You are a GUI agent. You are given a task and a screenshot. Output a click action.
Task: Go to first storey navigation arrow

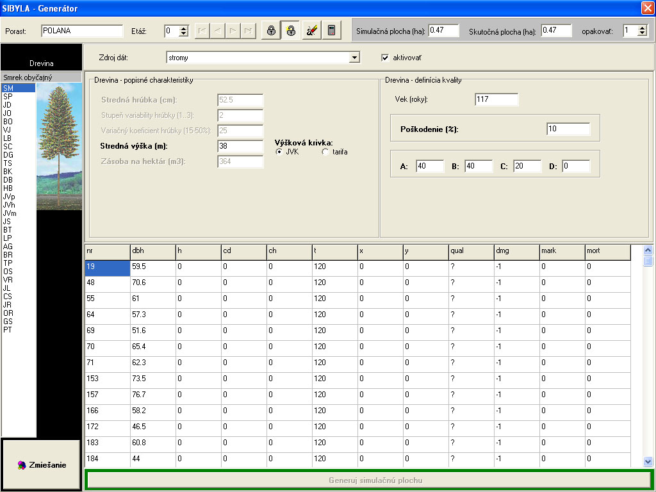pyautogui.click(x=201, y=31)
